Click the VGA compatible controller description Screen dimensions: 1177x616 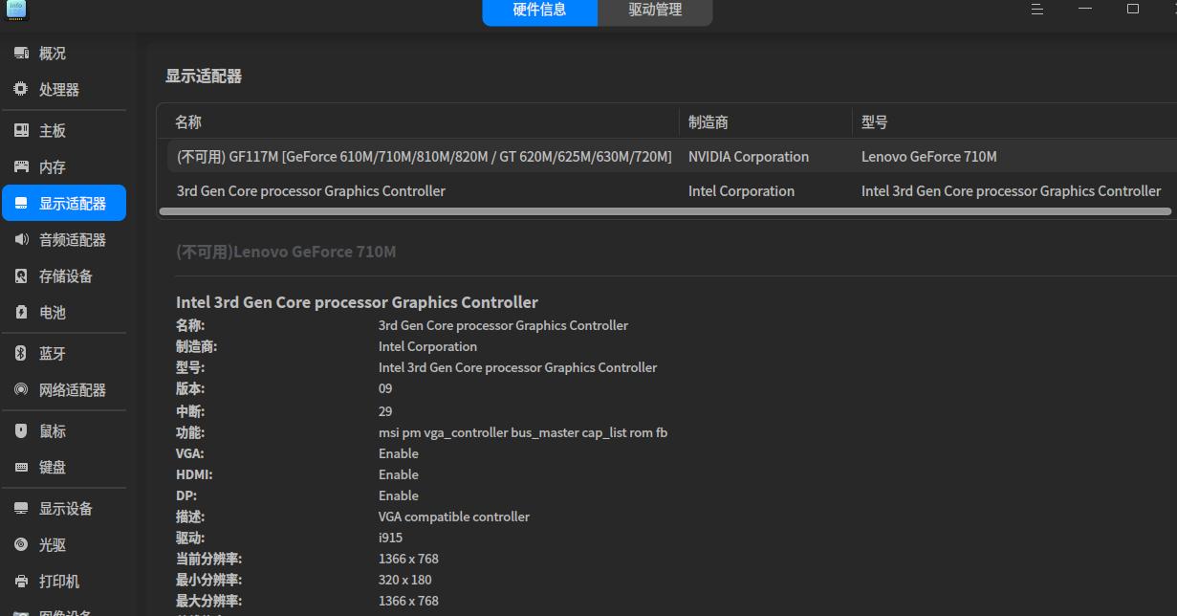(454, 517)
